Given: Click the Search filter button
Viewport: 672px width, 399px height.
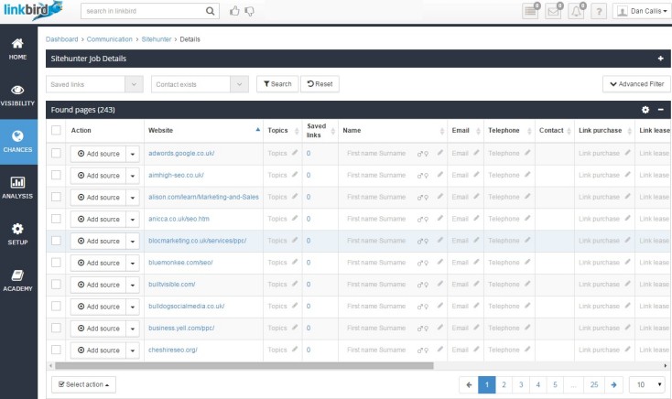Looking at the screenshot, I should tap(277, 84).
